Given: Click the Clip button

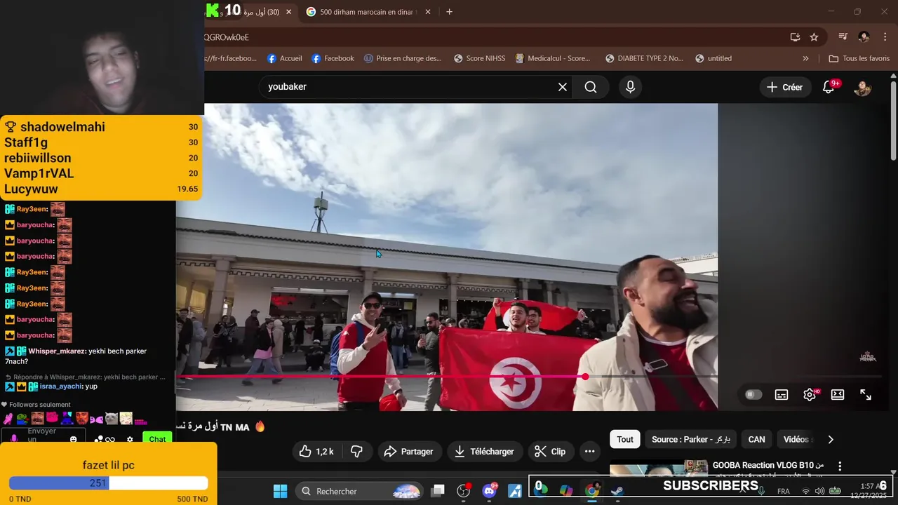Looking at the screenshot, I should tap(550, 452).
